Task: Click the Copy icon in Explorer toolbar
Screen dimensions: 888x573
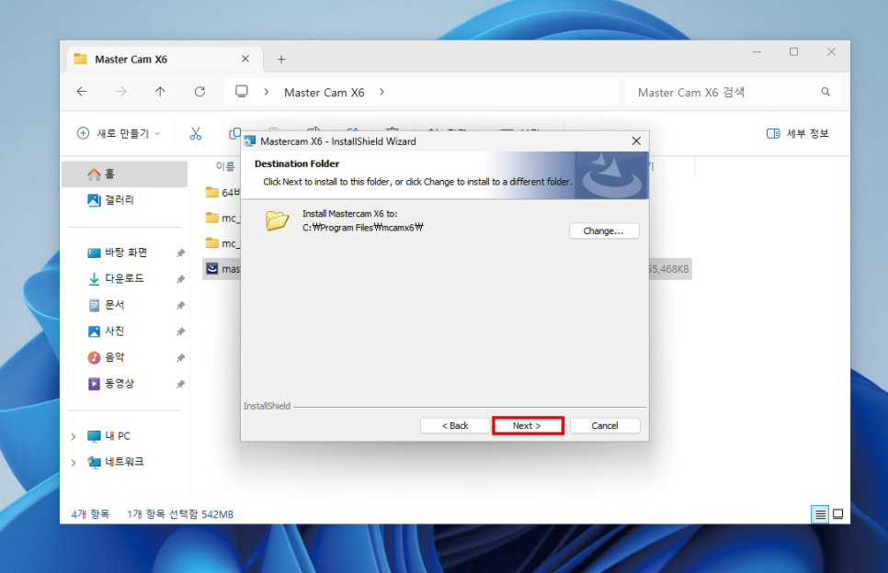Action: click(233, 133)
